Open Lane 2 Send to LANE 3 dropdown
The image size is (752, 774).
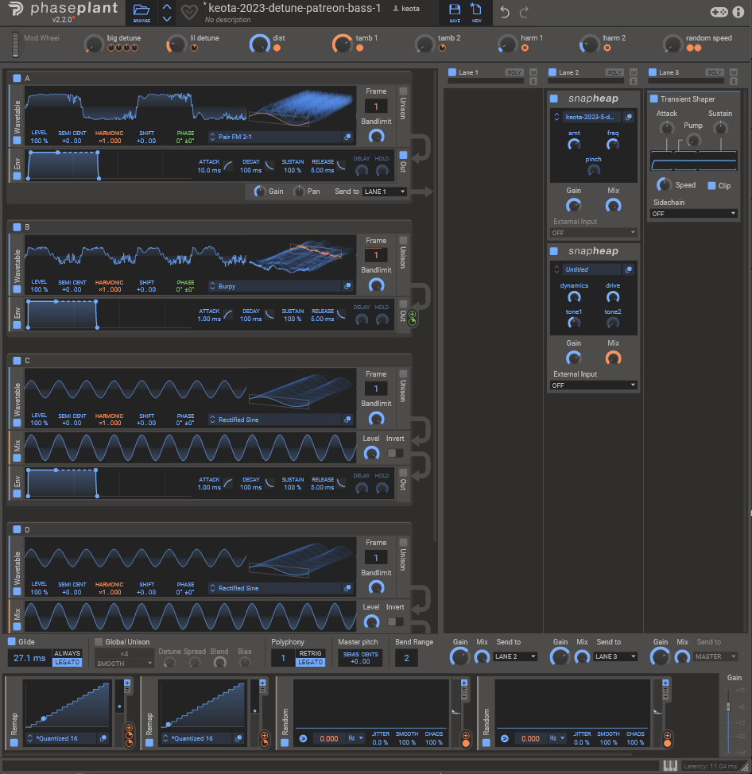click(615, 656)
